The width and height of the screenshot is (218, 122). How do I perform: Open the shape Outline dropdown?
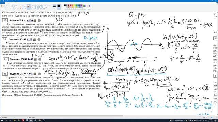tap(48, 5)
